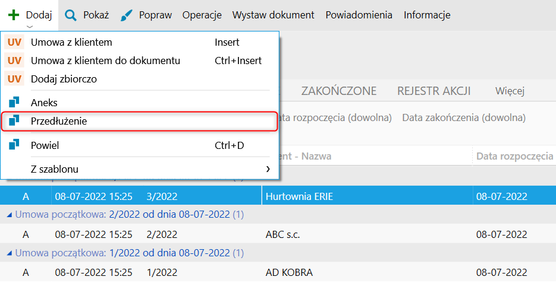Click Więcej to show more tabs
The height and width of the screenshot is (283, 556).
click(510, 91)
